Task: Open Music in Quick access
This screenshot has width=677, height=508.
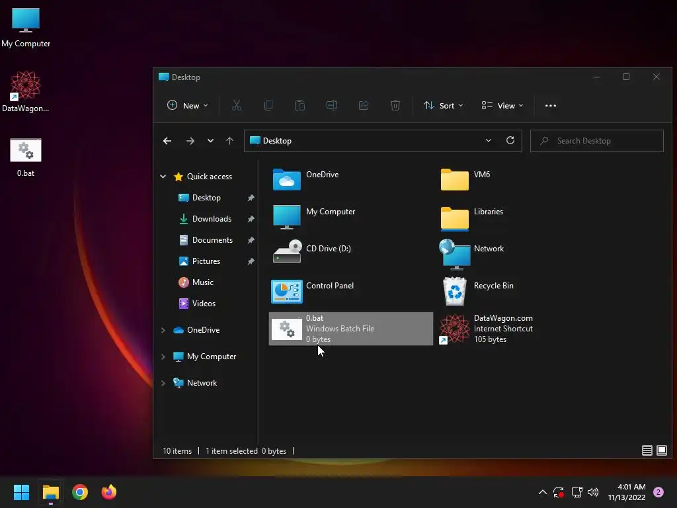Action: coord(202,282)
